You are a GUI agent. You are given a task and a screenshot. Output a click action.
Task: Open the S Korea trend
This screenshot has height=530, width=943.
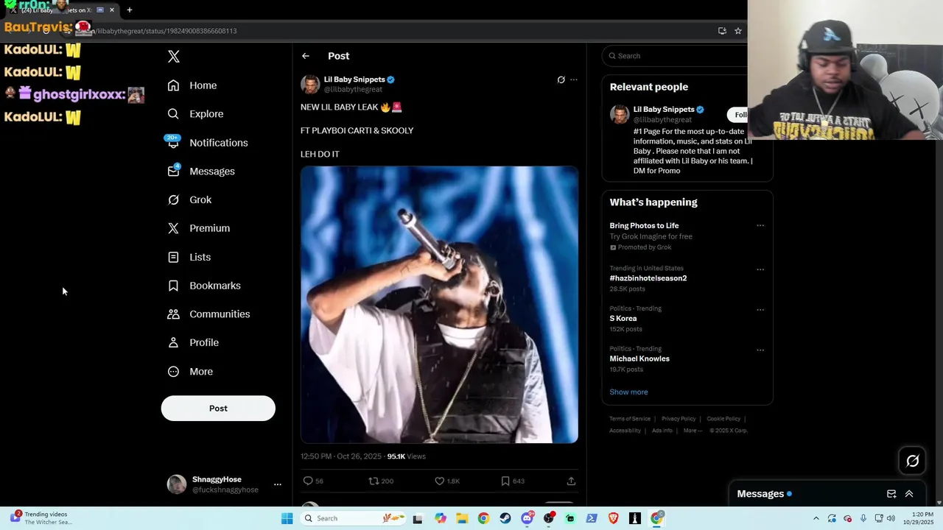[x=623, y=319]
